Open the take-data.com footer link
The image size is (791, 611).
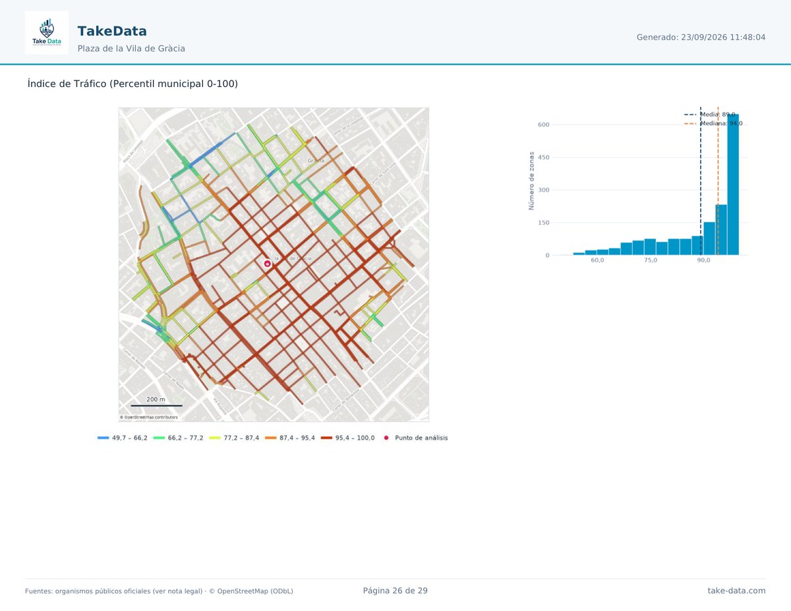(x=737, y=591)
